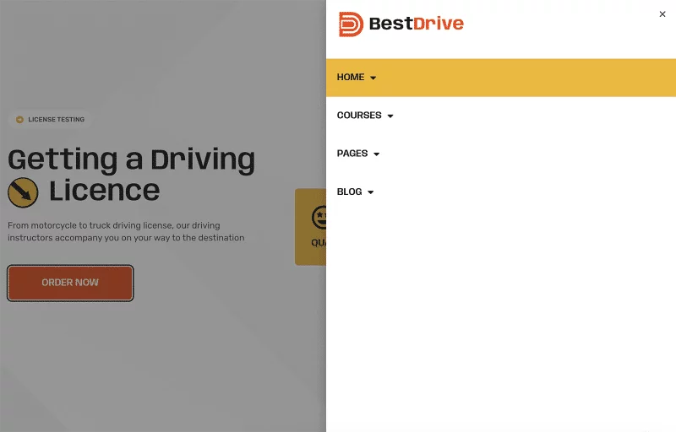Open the Courses menu item
676x432 pixels.
point(359,116)
